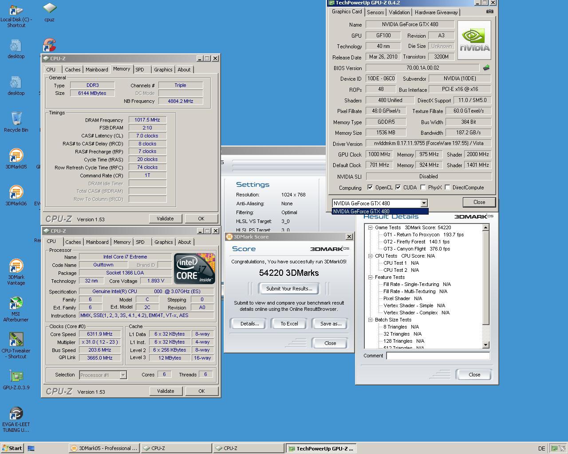Open the Local Disk (C) shortcut icon
This screenshot has height=454, width=568.
tap(16, 9)
